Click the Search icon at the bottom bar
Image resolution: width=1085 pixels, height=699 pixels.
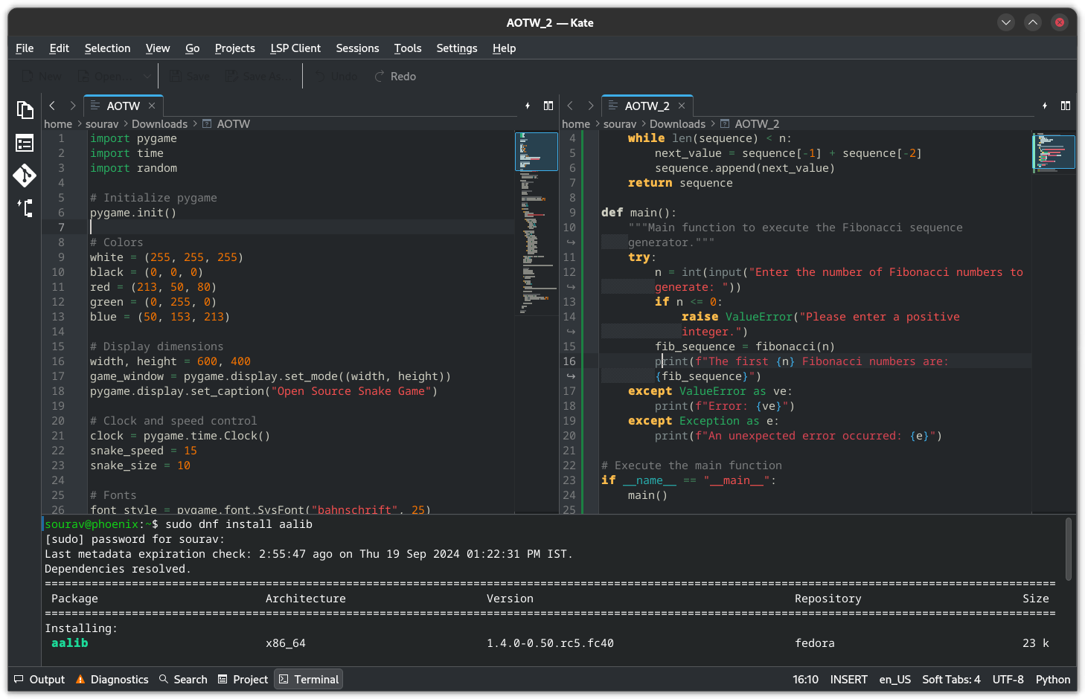(x=182, y=679)
